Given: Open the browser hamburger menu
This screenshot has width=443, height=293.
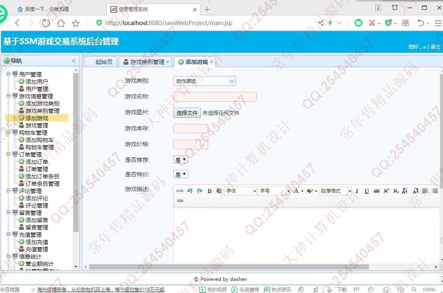Looking at the screenshot, I should 438,23.
